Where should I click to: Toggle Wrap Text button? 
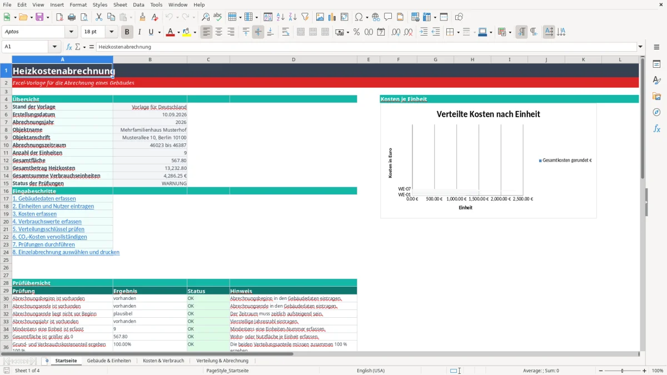[286, 32]
